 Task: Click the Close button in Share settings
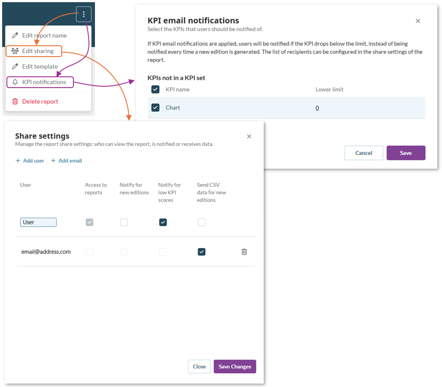pos(199,366)
